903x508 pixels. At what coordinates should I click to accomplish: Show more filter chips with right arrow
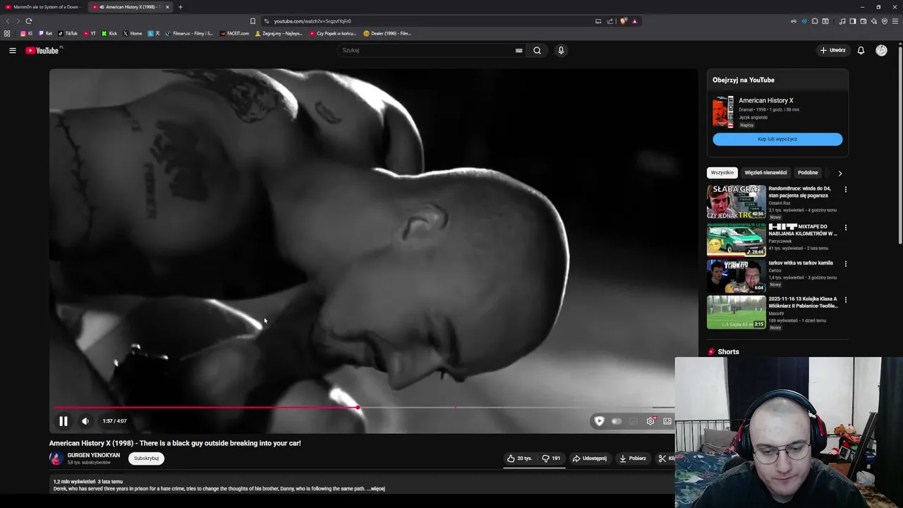(840, 173)
